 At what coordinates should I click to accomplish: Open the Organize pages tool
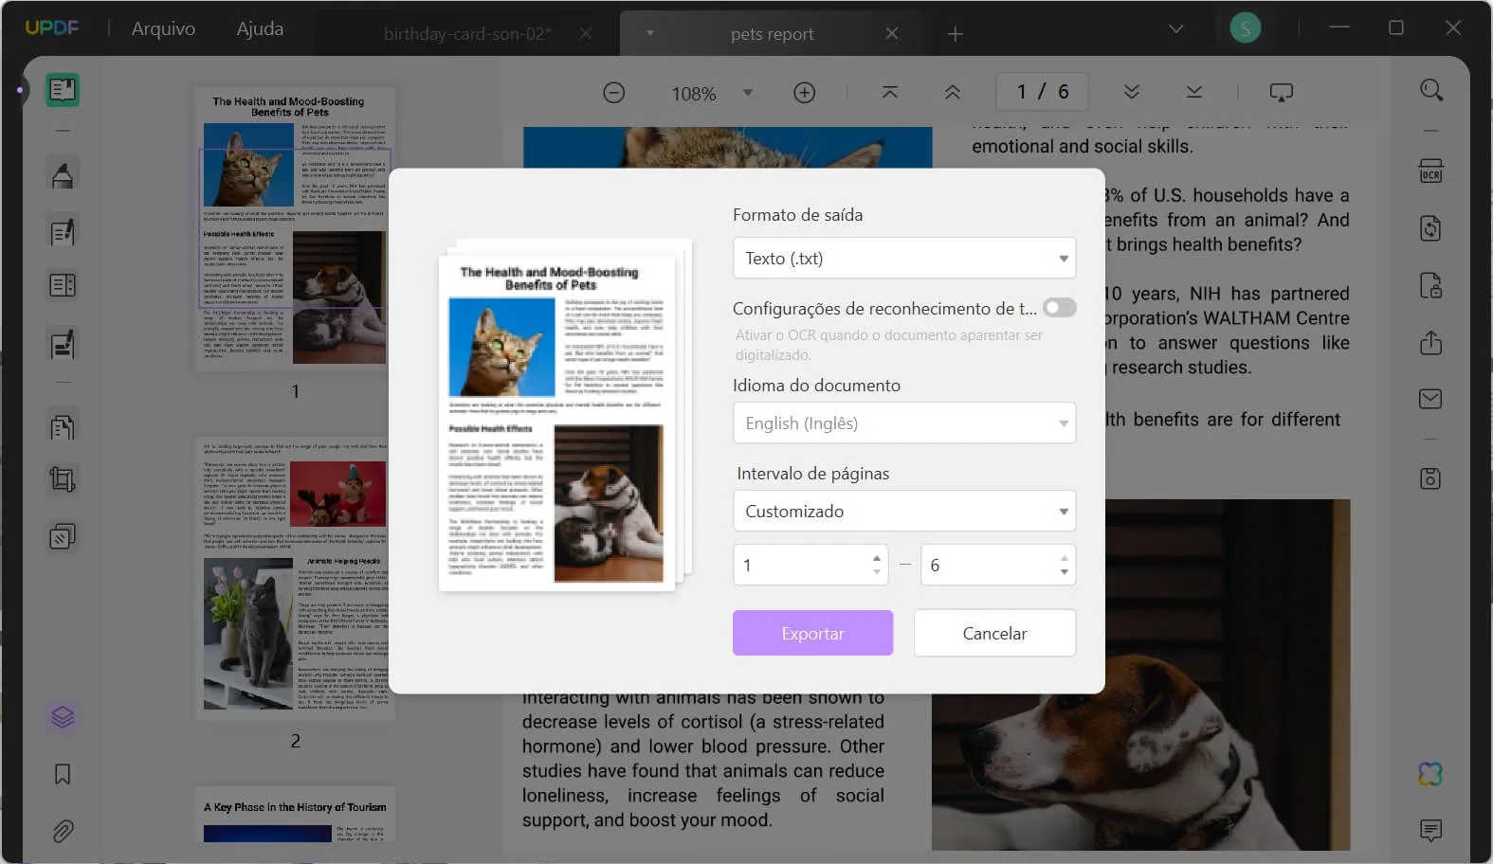(x=63, y=427)
